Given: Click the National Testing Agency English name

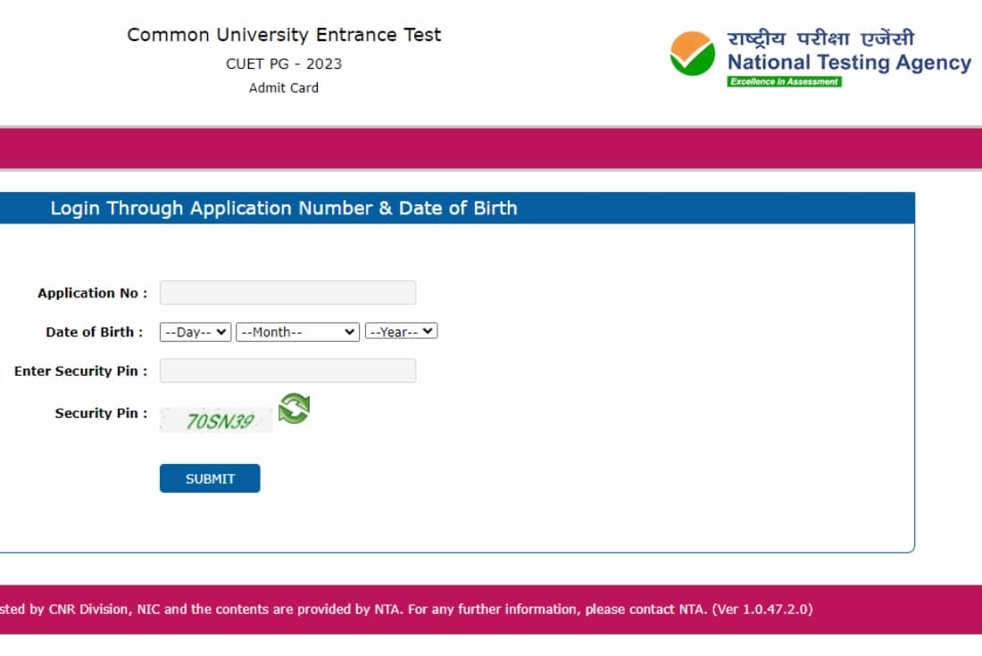Looking at the screenshot, I should pos(849,62).
